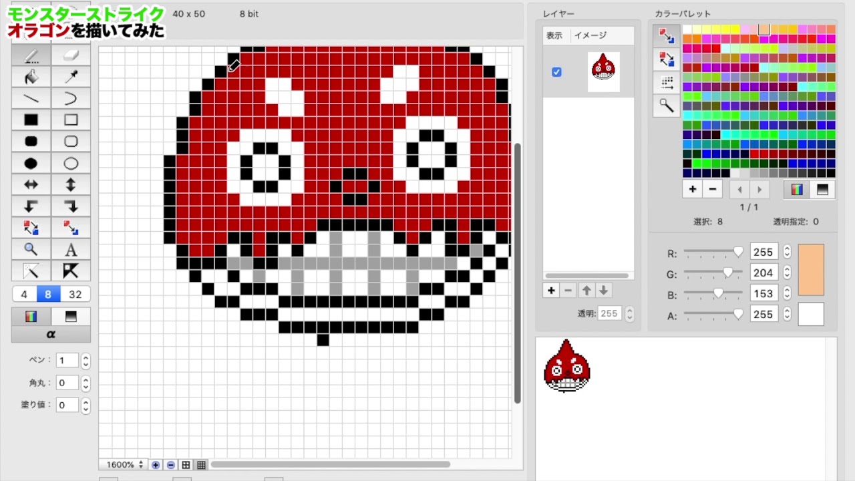
Task: Click palette exchange colors crossed-arrows icon
Action: coord(667,59)
